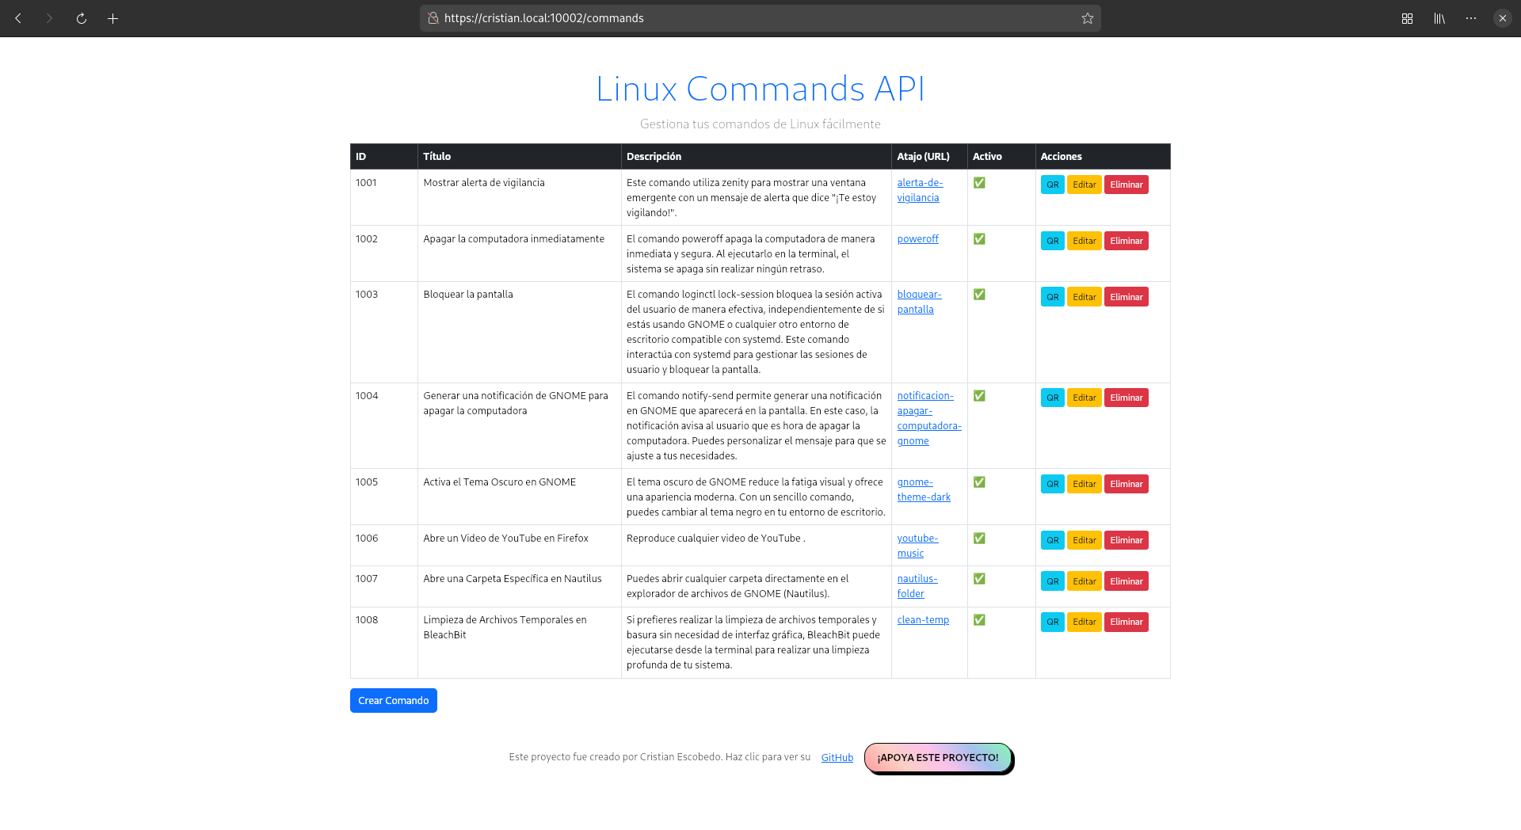Open a new browser tab
The image size is (1521, 830).
coord(112,18)
